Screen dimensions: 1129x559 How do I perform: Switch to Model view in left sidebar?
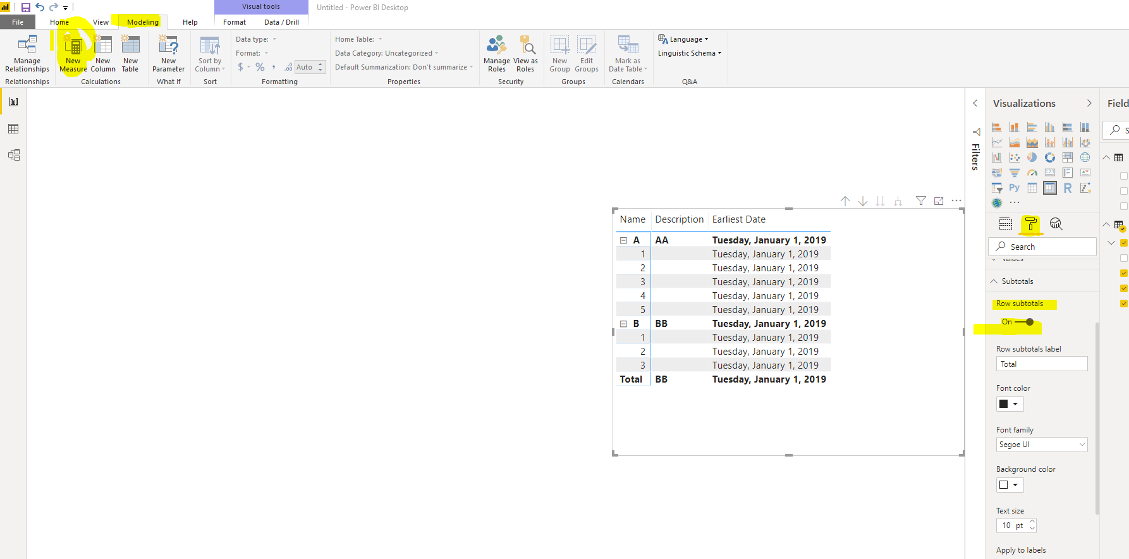13,155
